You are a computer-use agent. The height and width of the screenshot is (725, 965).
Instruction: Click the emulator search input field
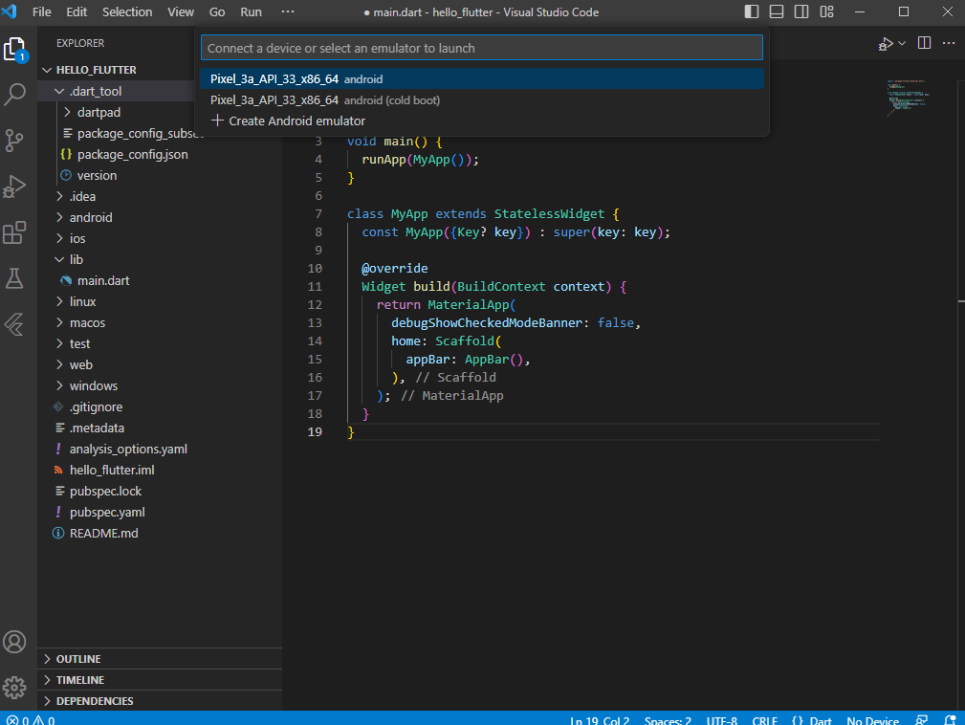pos(482,48)
